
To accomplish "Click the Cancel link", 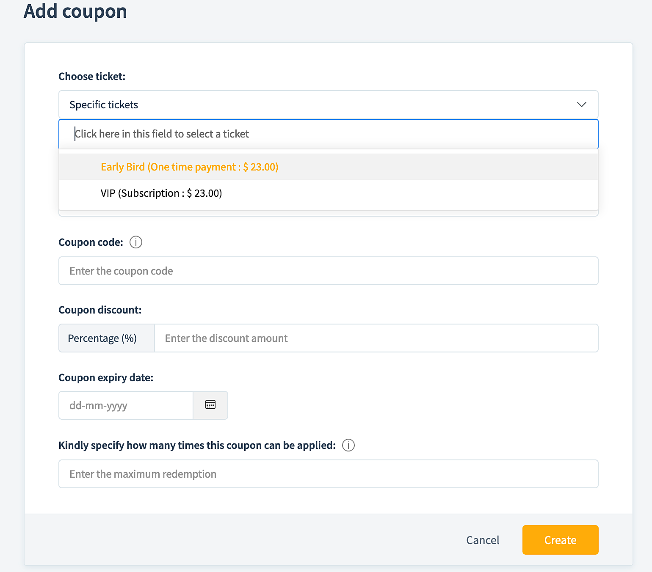I will (x=483, y=540).
